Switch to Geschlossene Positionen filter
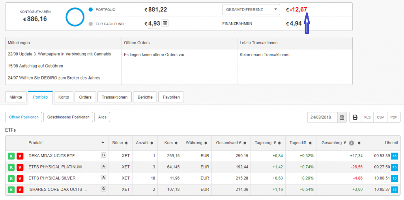Screen dimensions: 404x200 coord(68,117)
